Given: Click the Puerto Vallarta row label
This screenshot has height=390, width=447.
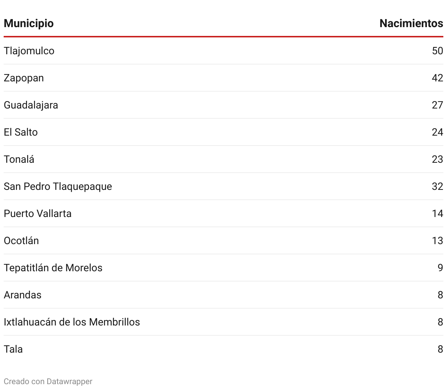Looking at the screenshot, I should (38, 213).
